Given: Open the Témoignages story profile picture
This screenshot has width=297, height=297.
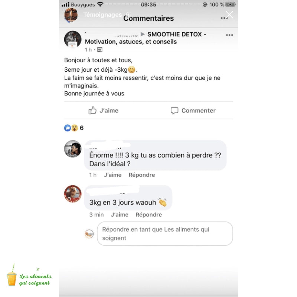Looking at the screenshot, I should tap(71, 15).
